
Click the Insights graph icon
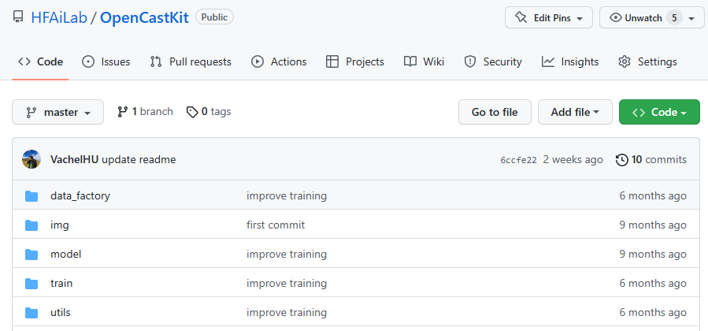coord(547,61)
